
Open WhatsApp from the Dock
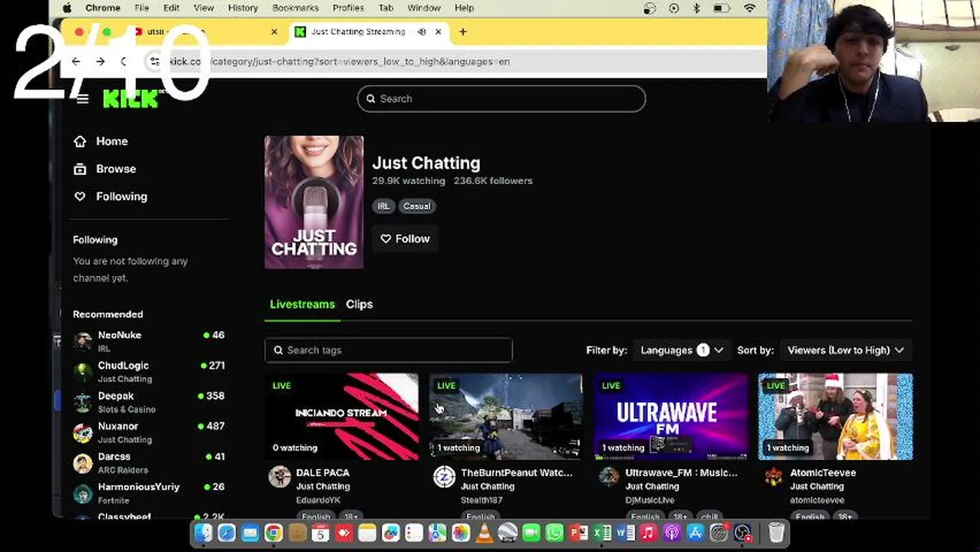(x=554, y=533)
